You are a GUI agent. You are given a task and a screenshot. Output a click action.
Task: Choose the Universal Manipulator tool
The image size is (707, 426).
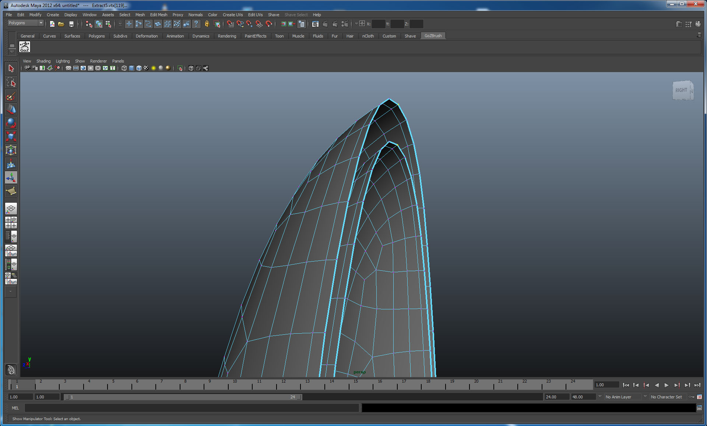11,150
